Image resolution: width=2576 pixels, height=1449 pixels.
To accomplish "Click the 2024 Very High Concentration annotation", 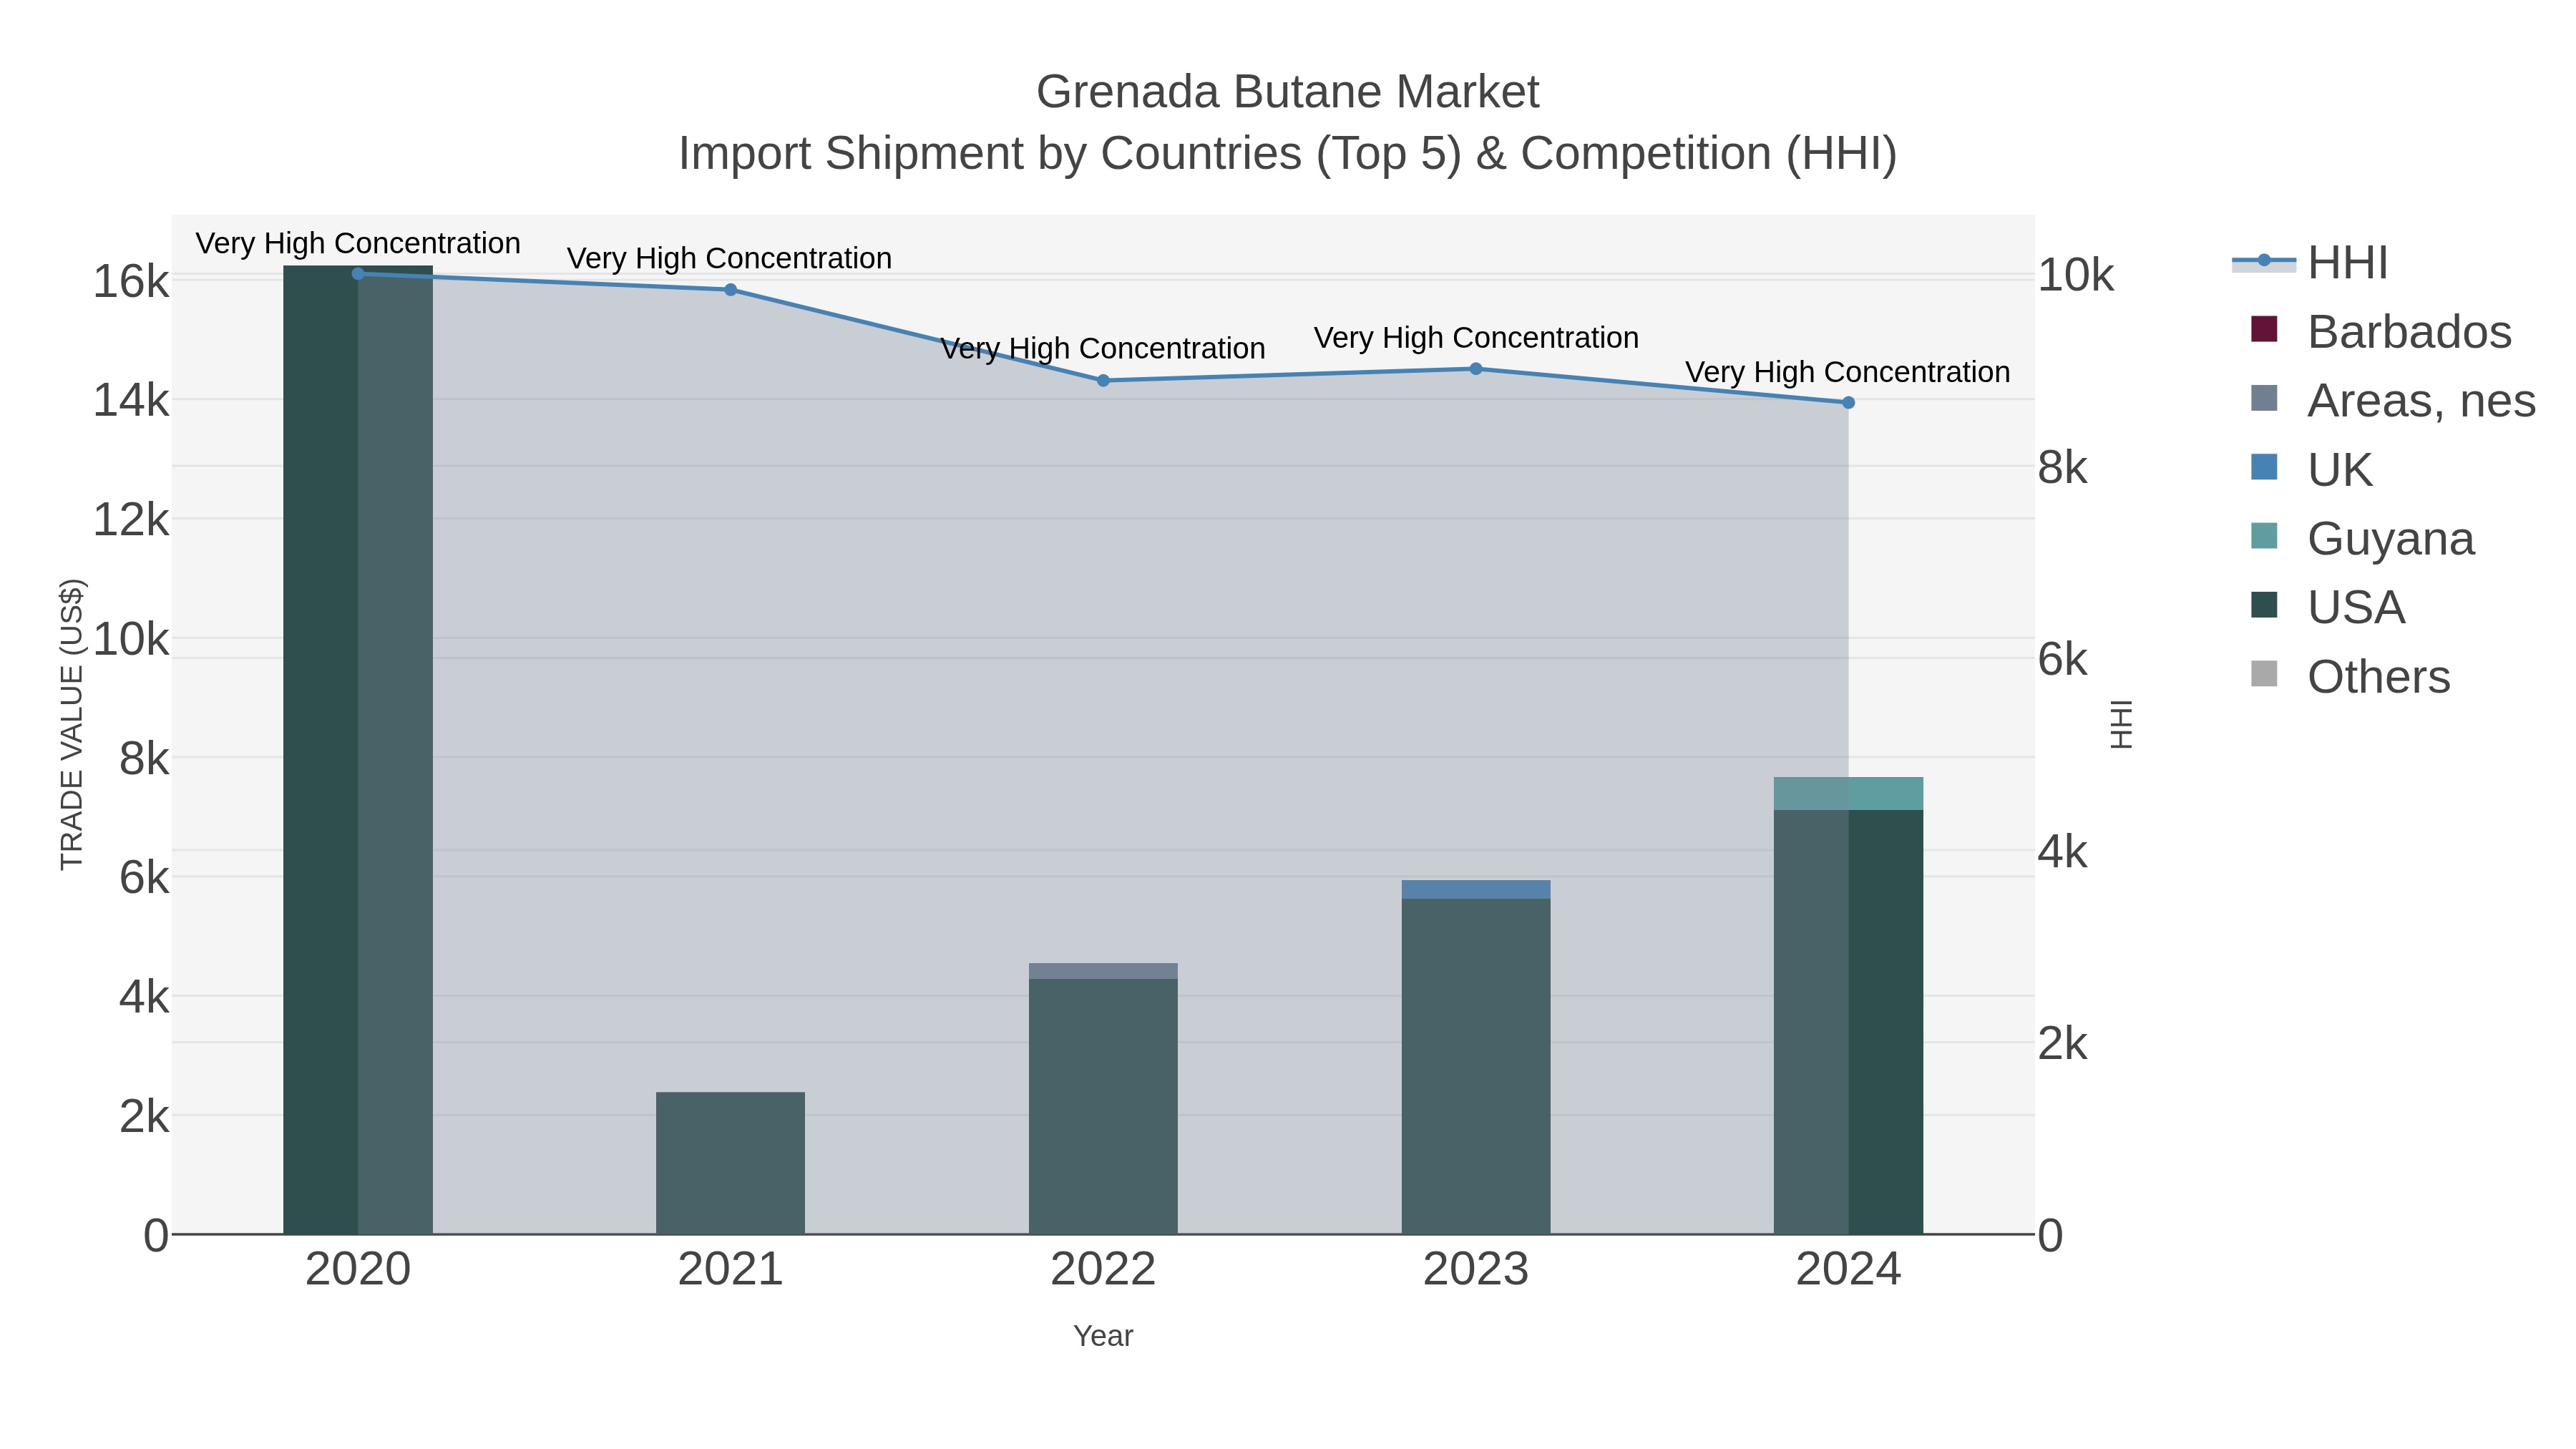I will coord(1848,372).
